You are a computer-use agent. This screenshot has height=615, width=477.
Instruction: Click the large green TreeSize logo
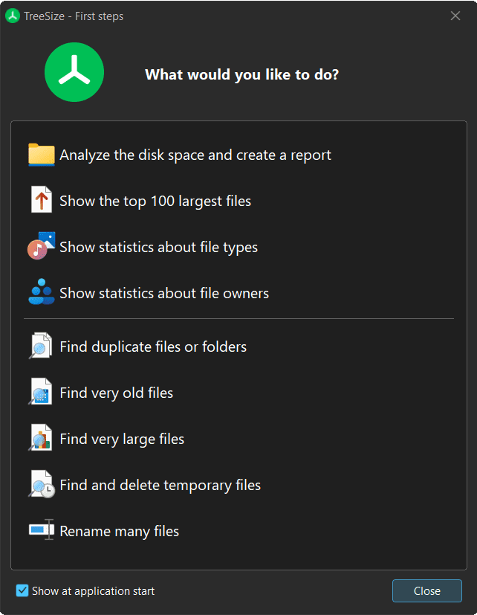pos(74,72)
